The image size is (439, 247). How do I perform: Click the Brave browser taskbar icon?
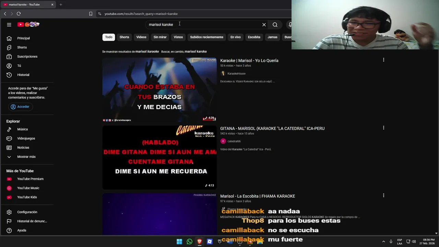[x=199, y=242]
